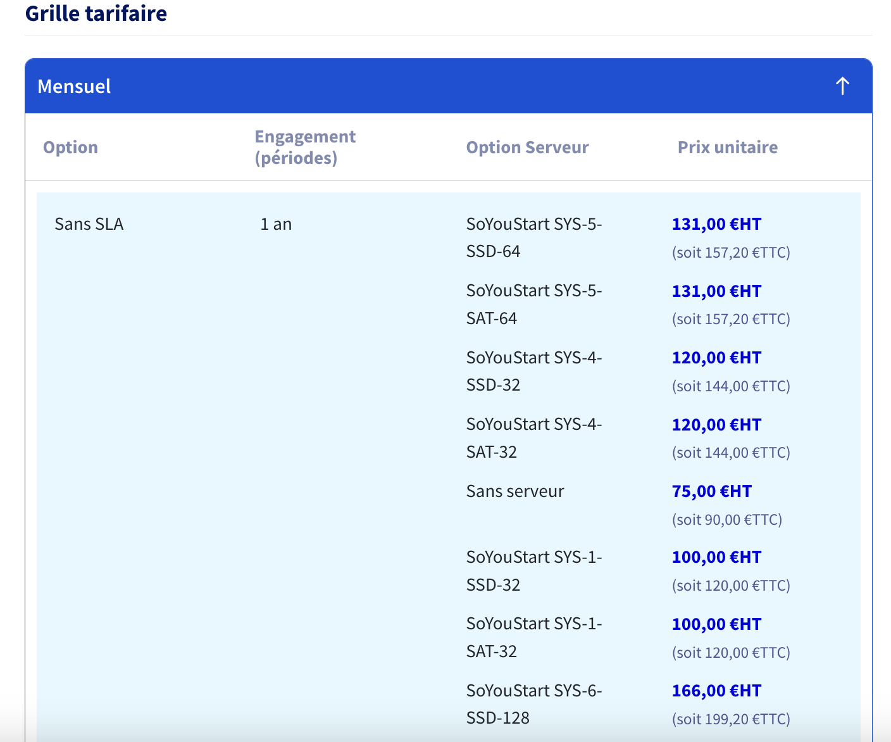Click (soit 120,00 €TTC) under SYS-1-SAT-32 price
Screen dimensions: 891x742
pos(731,653)
